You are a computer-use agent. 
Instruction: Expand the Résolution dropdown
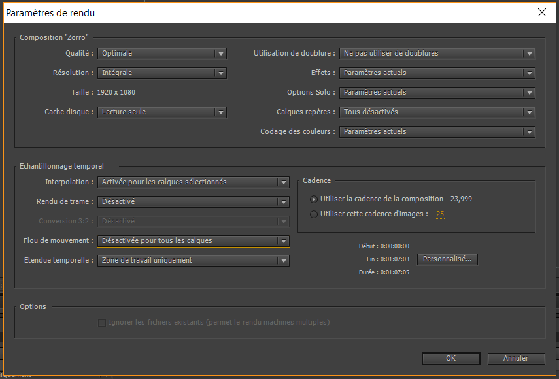coord(161,73)
